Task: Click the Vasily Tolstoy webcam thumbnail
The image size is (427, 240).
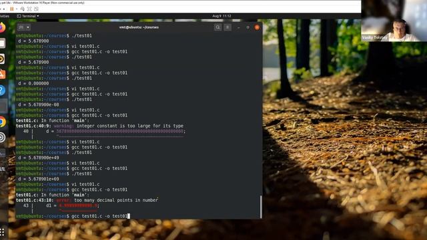Action: 394,21
